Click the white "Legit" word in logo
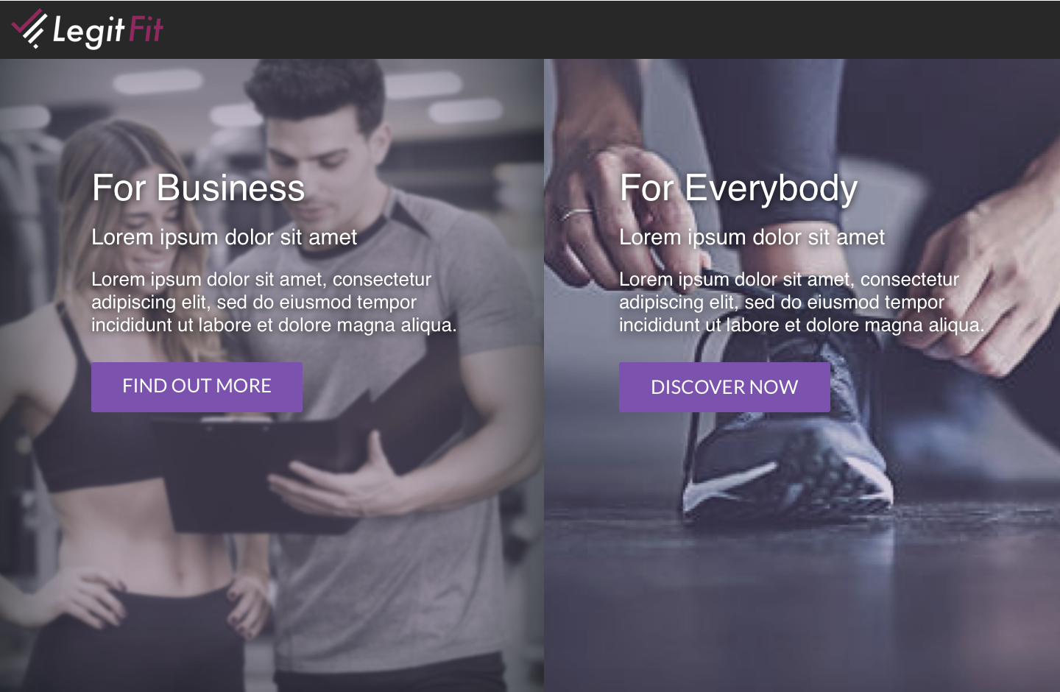Image resolution: width=1060 pixels, height=692 pixels. [89, 31]
